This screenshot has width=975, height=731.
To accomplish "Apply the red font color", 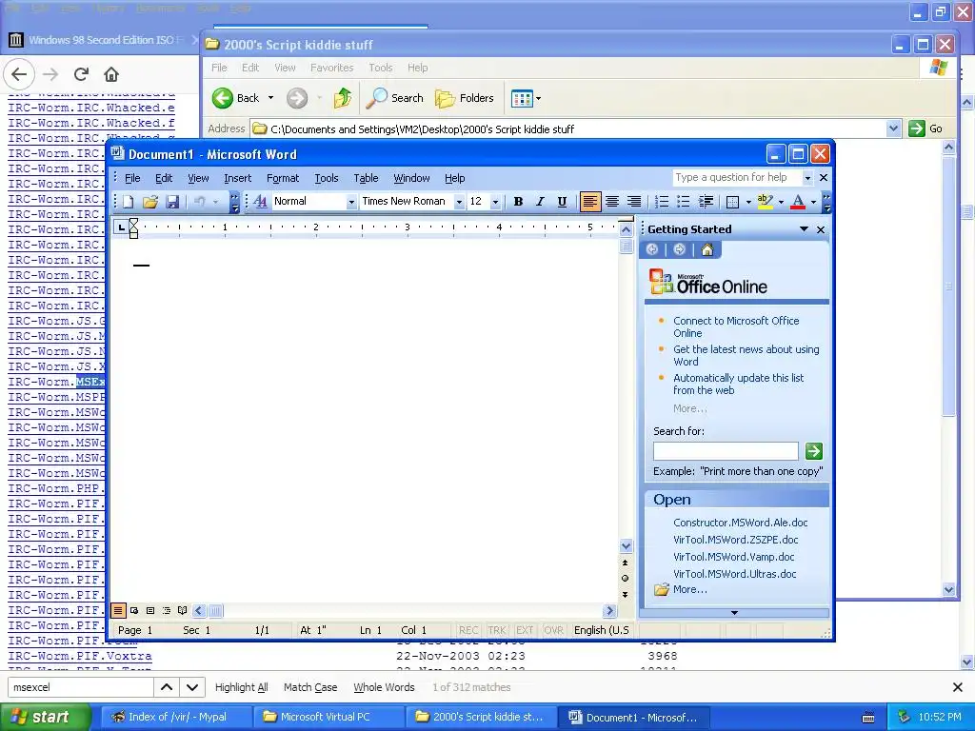I will tap(798, 202).
